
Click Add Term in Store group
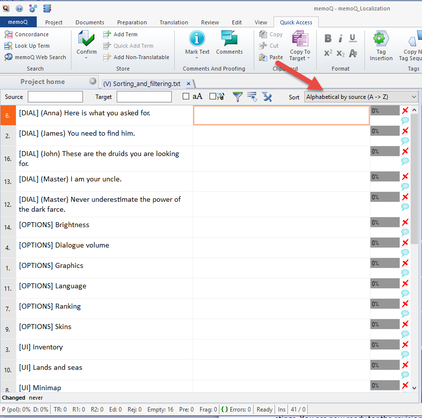[x=120, y=34]
